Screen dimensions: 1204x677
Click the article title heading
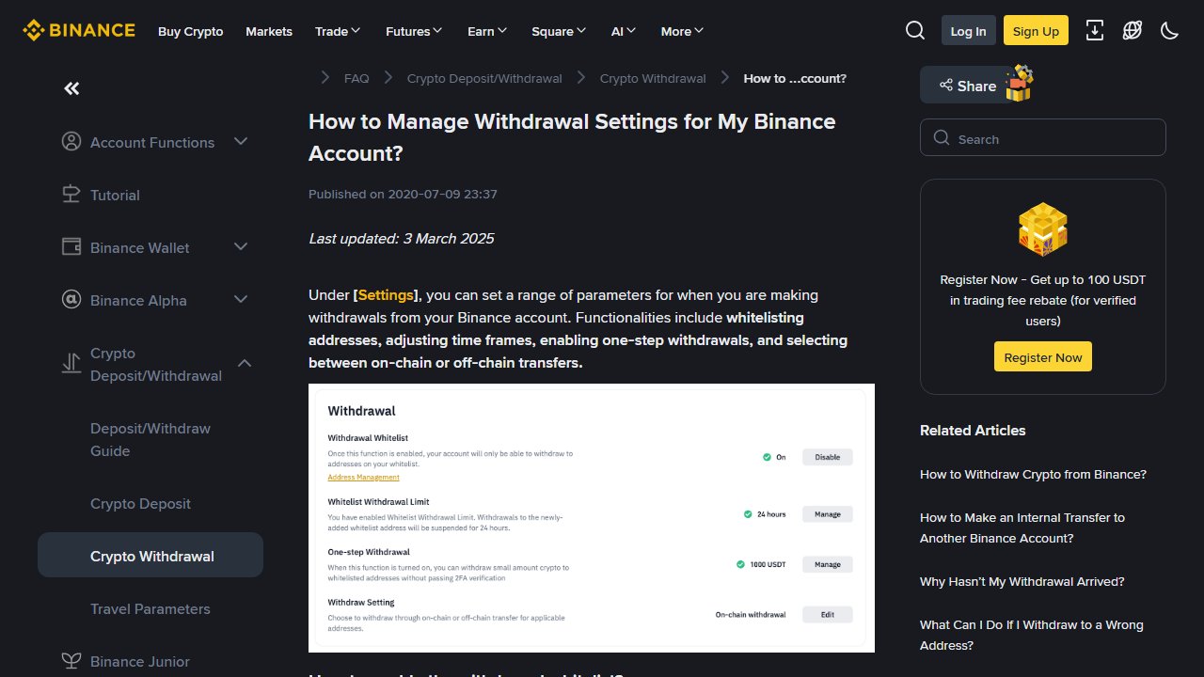tap(572, 137)
